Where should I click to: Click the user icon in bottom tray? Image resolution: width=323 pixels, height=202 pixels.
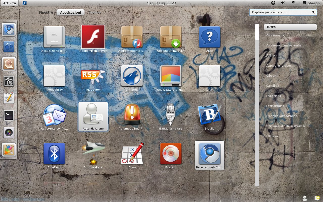coord(305,198)
